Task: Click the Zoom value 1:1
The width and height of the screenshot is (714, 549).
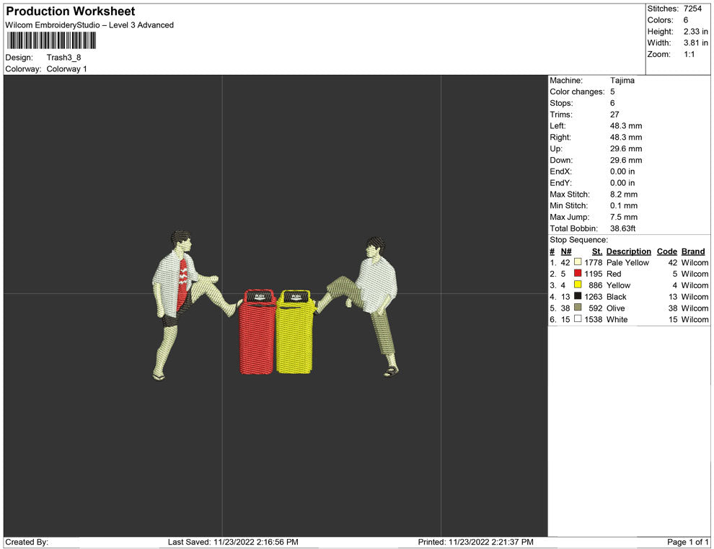Action: [689, 54]
